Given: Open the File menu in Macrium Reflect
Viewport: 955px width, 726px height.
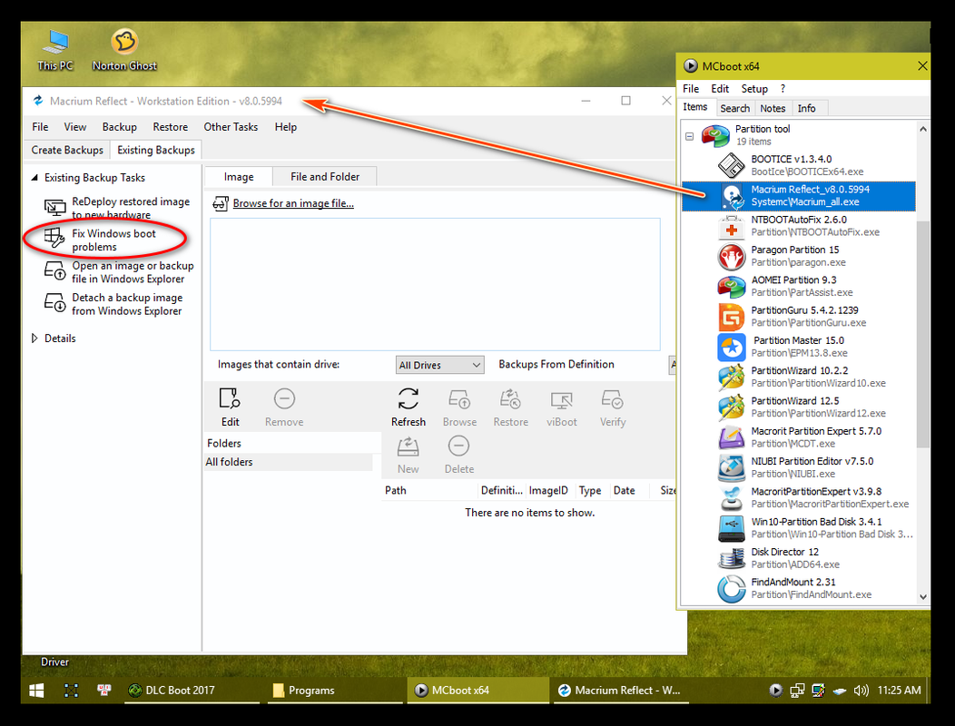Looking at the screenshot, I should pos(40,127).
